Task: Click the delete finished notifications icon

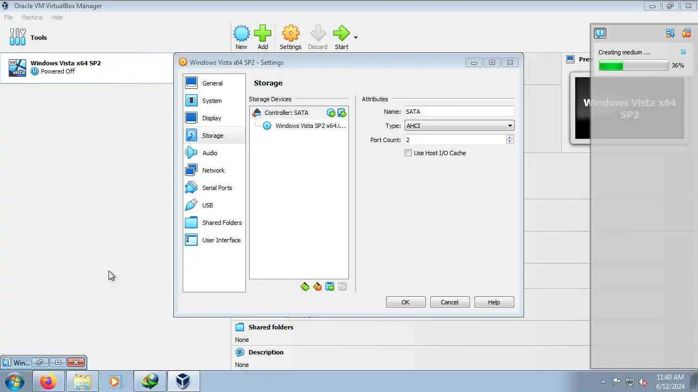Action: 687,33
